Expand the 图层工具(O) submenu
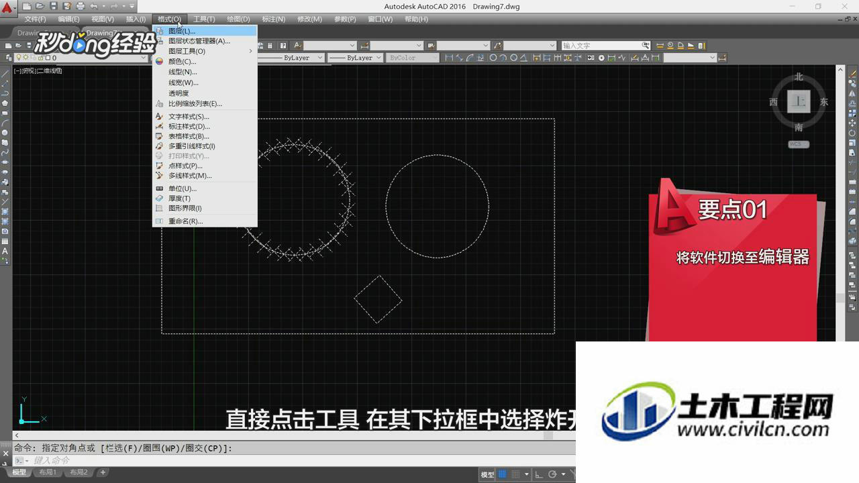The height and width of the screenshot is (483, 859). pyautogui.click(x=205, y=51)
